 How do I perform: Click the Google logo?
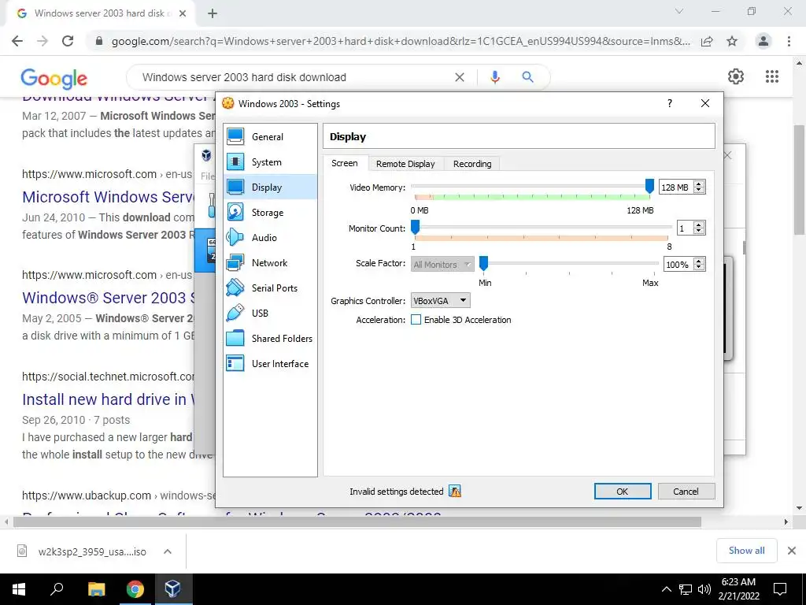tap(54, 78)
